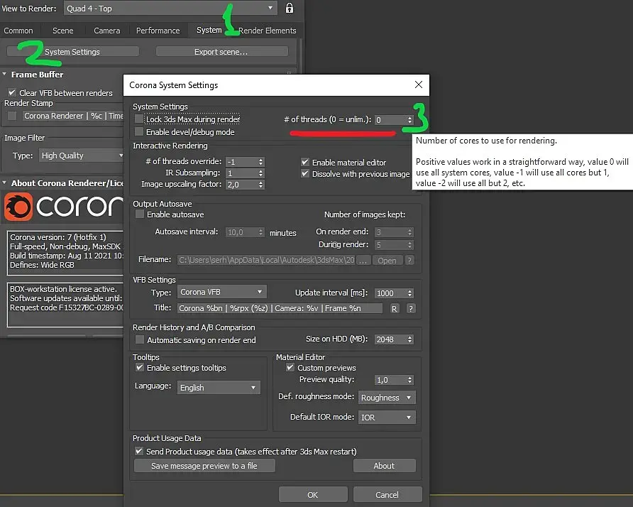Switch to the Common tab
Image resolution: width=633 pixels, height=507 pixels.
pyautogui.click(x=18, y=31)
